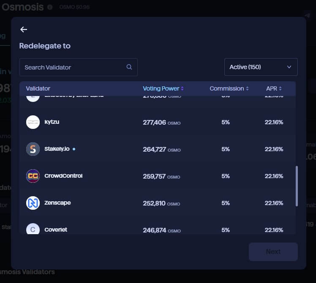The height and width of the screenshot is (283, 316).
Task: Choose CrowdControl validator name
Action: (63, 176)
